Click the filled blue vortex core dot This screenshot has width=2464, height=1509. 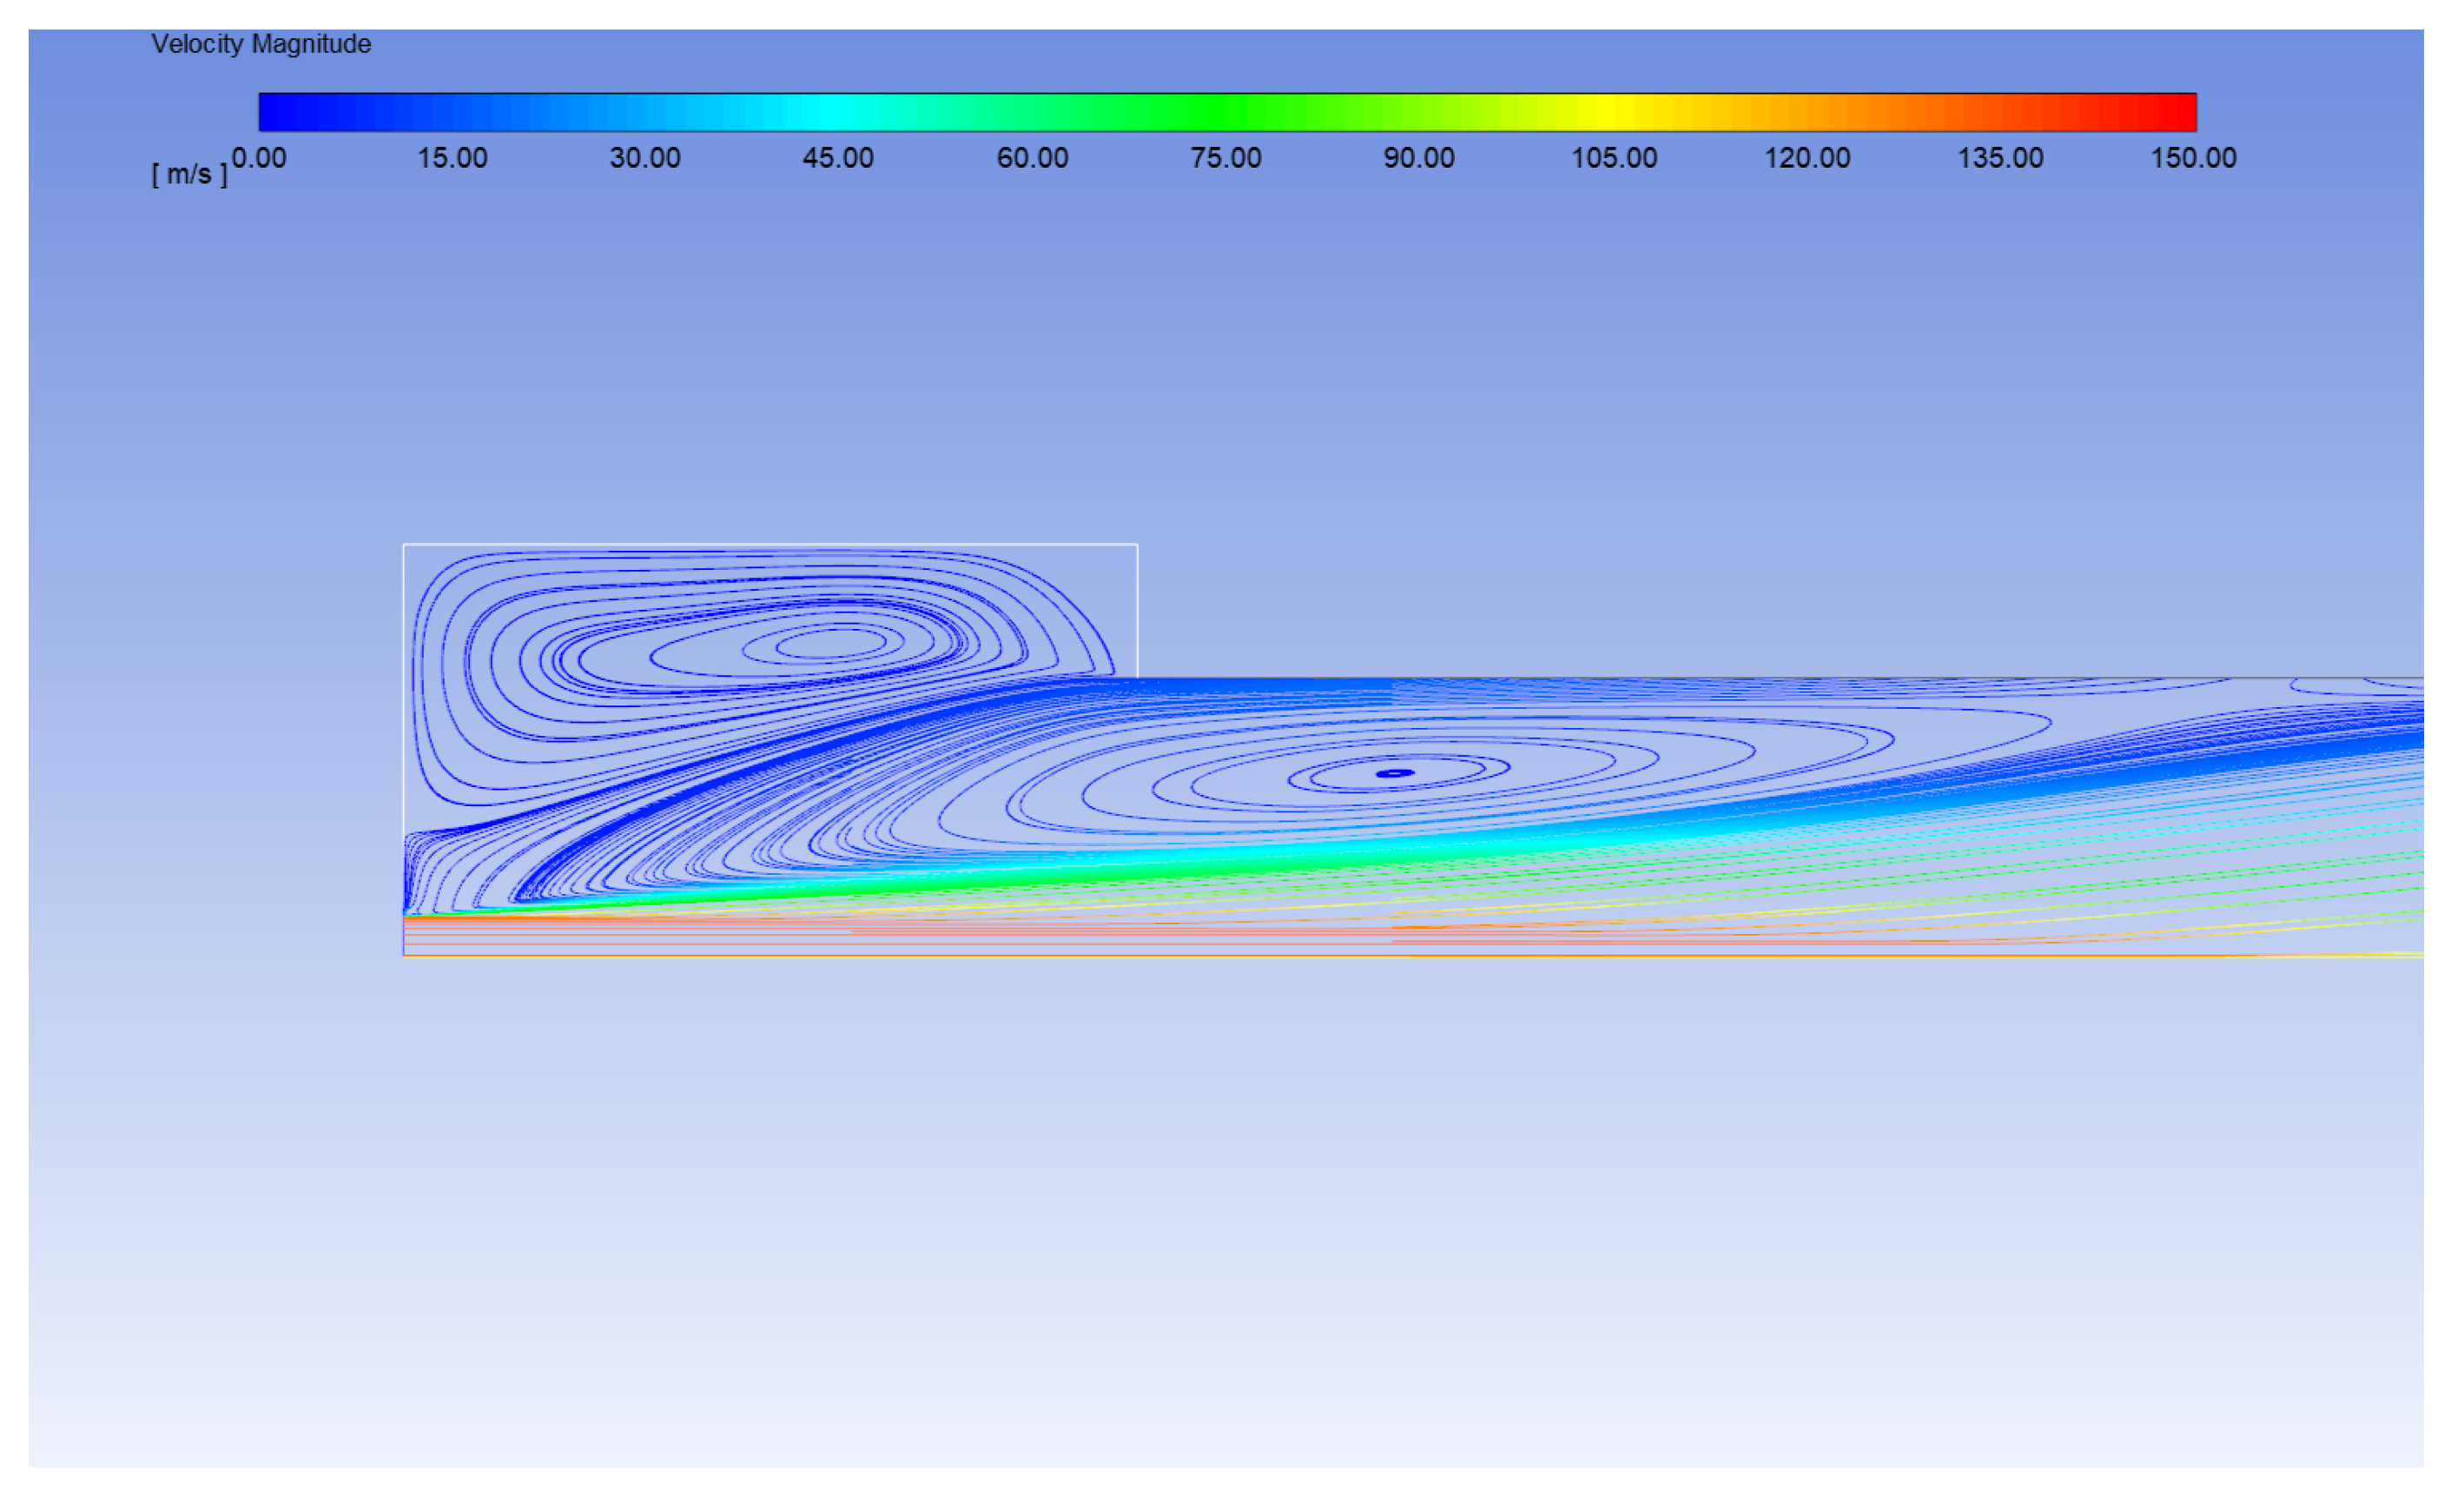tap(1395, 773)
